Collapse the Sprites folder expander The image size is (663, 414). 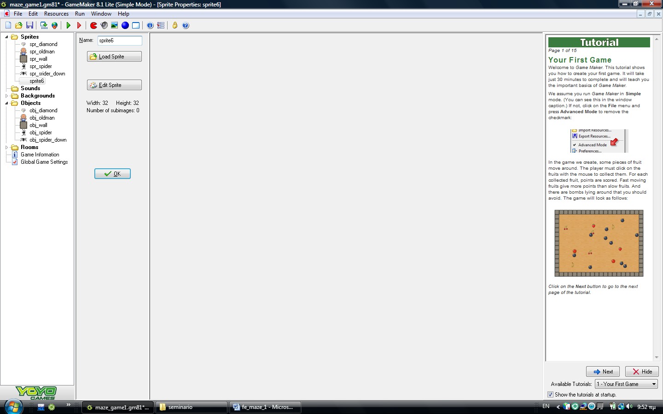click(x=6, y=37)
